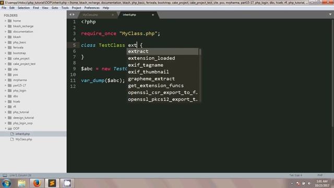Image resolution: width=334 pixels, height=188 pixels.
Task: Choose openssl_csr_export_to_f suggestion
Action: pyautogui.click(x=162, y=92)
